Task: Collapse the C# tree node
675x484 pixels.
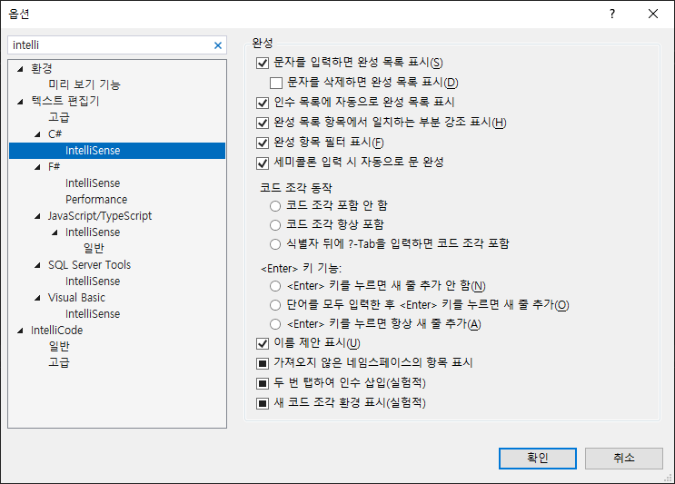Action: (37, 134)
